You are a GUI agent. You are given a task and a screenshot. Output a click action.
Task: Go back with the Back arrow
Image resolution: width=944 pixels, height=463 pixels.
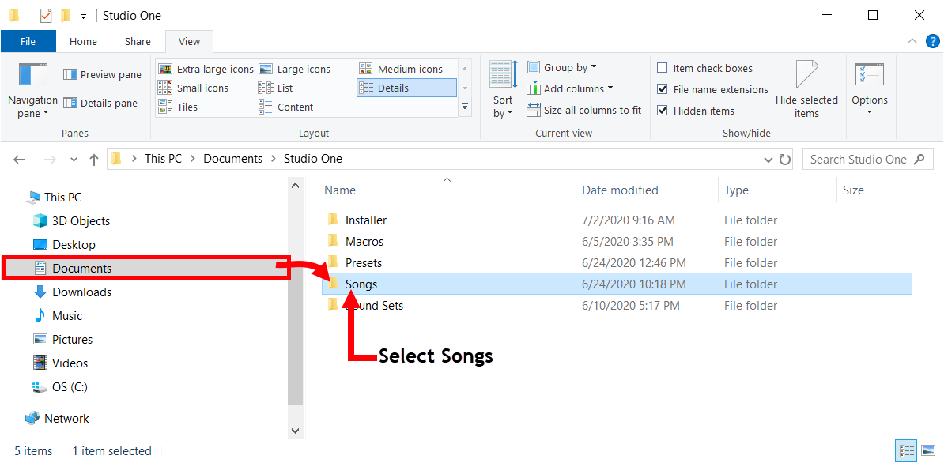(20, 160)
